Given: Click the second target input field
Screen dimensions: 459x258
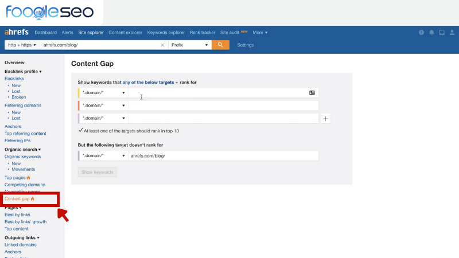Looking at the screenshot, I should pos(223,105).
